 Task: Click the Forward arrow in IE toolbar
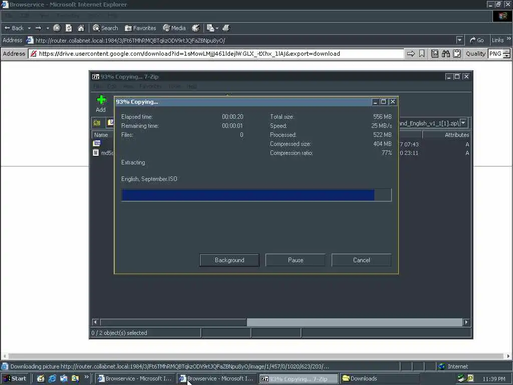[x=38, y=28]
